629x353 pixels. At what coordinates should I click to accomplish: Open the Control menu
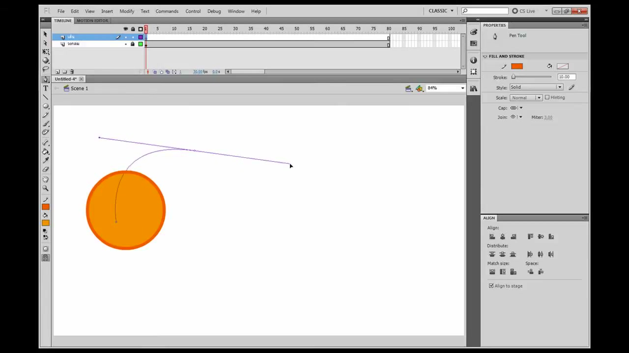pos(193,11)
